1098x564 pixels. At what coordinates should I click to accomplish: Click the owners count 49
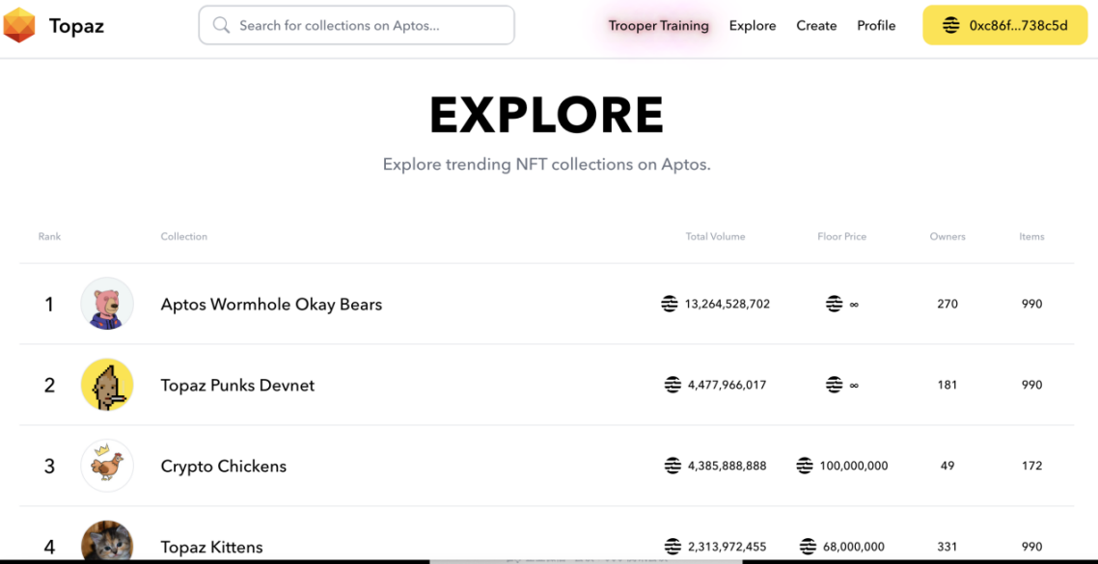(x=947, y=466)
